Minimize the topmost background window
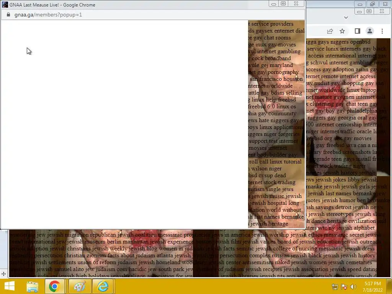This screenshot has height=294, width=392. [360, 4]
